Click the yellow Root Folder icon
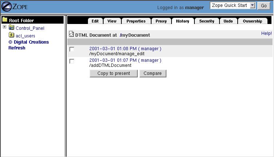Screen dimensions: 274x157 pos(5,20)
